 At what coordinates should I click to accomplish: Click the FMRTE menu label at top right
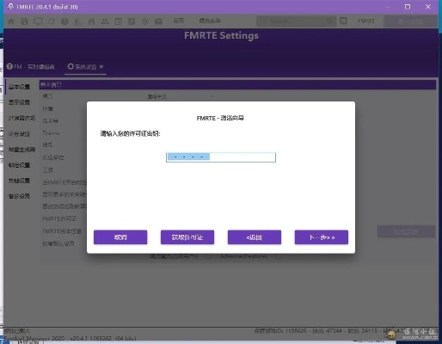point(366,21)
